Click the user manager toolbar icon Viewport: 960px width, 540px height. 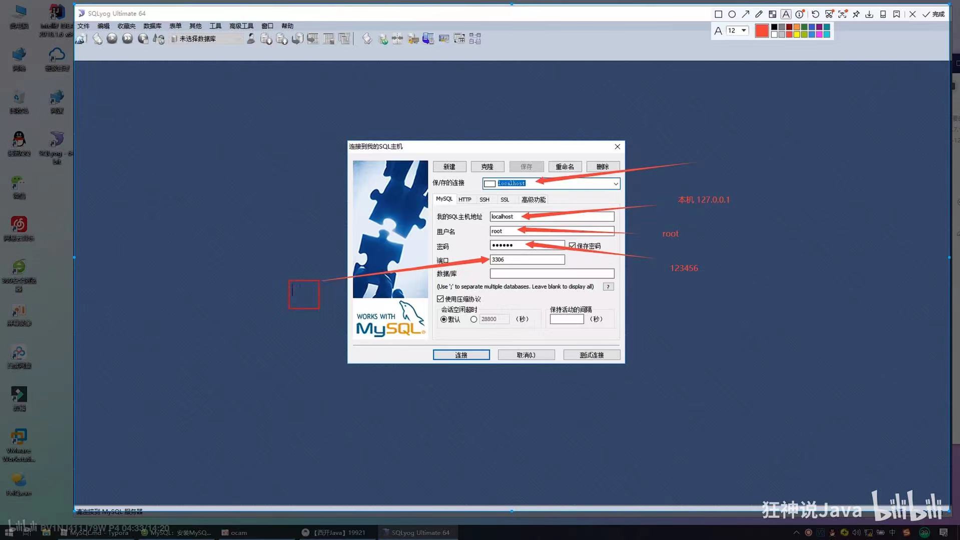251,38
